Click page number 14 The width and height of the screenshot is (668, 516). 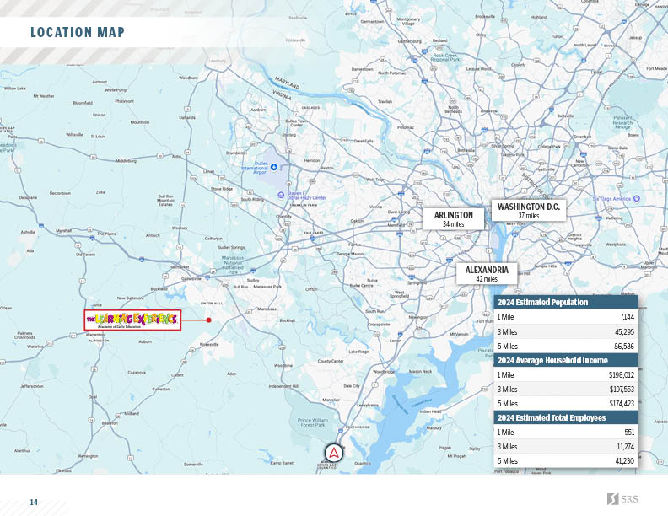click(34, 503)
